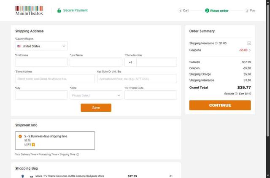Open the Shipping Insurance info icon
The height and width of the screenshot is (178, 270).
pos(216,43)
